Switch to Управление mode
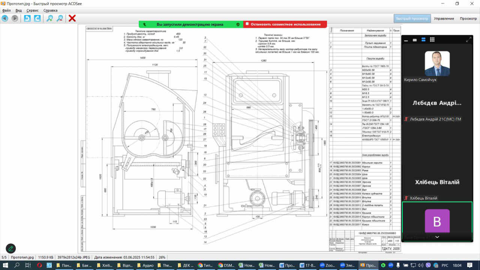Image resolution: width=480 pixels, height=270 pixels. (x=444, y=18)
